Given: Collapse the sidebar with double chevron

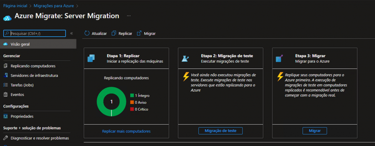Looking at the screenshot, I should 71,33.
